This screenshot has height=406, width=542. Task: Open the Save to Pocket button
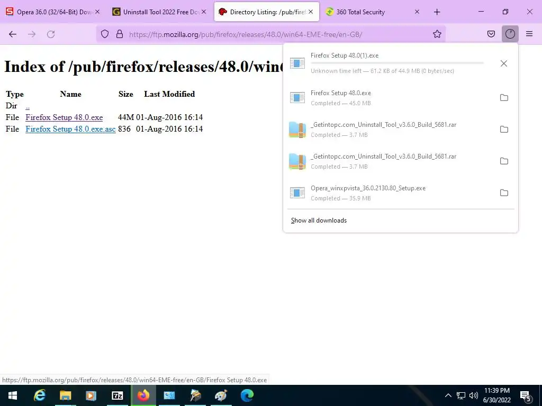491,34
